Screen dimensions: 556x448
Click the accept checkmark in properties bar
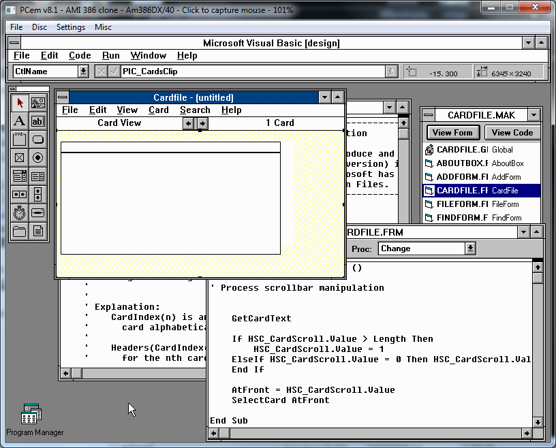click(x=114, y=71)
